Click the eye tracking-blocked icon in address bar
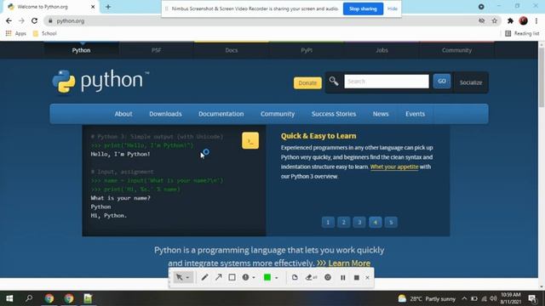545x306 pixels. click(x=481, y=20)
